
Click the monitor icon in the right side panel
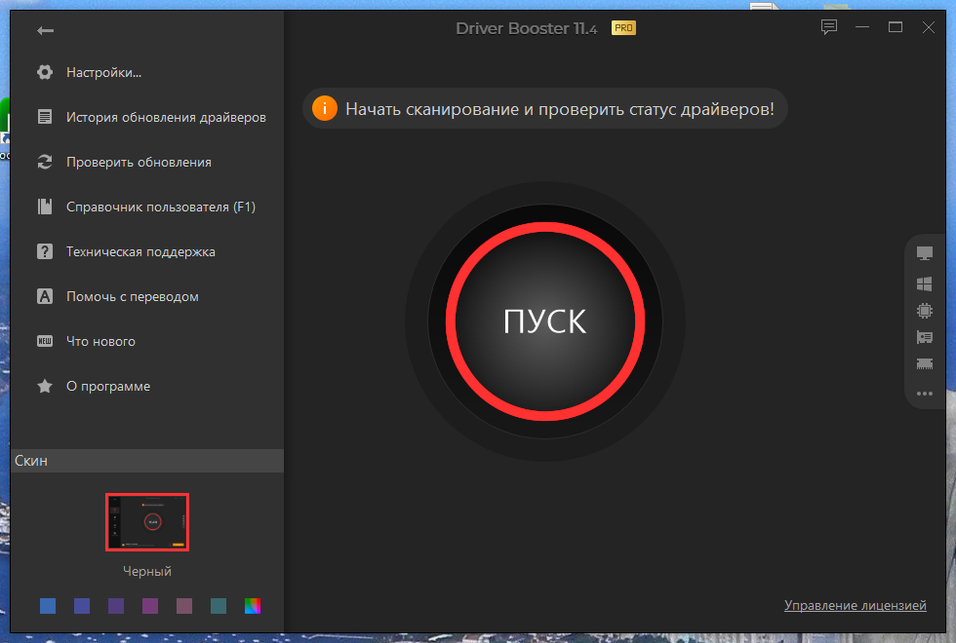tap(925, 253)
